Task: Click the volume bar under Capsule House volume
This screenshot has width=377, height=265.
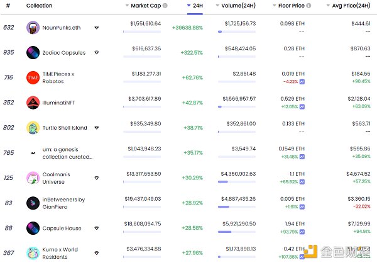Action: click(222, 232)
